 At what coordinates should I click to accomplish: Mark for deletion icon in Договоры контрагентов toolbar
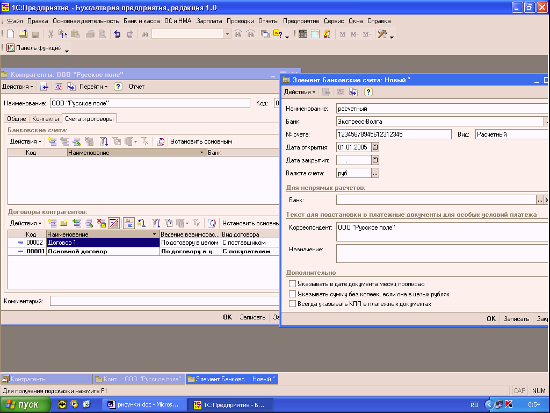pyautogui.click(x=102, y=223)
